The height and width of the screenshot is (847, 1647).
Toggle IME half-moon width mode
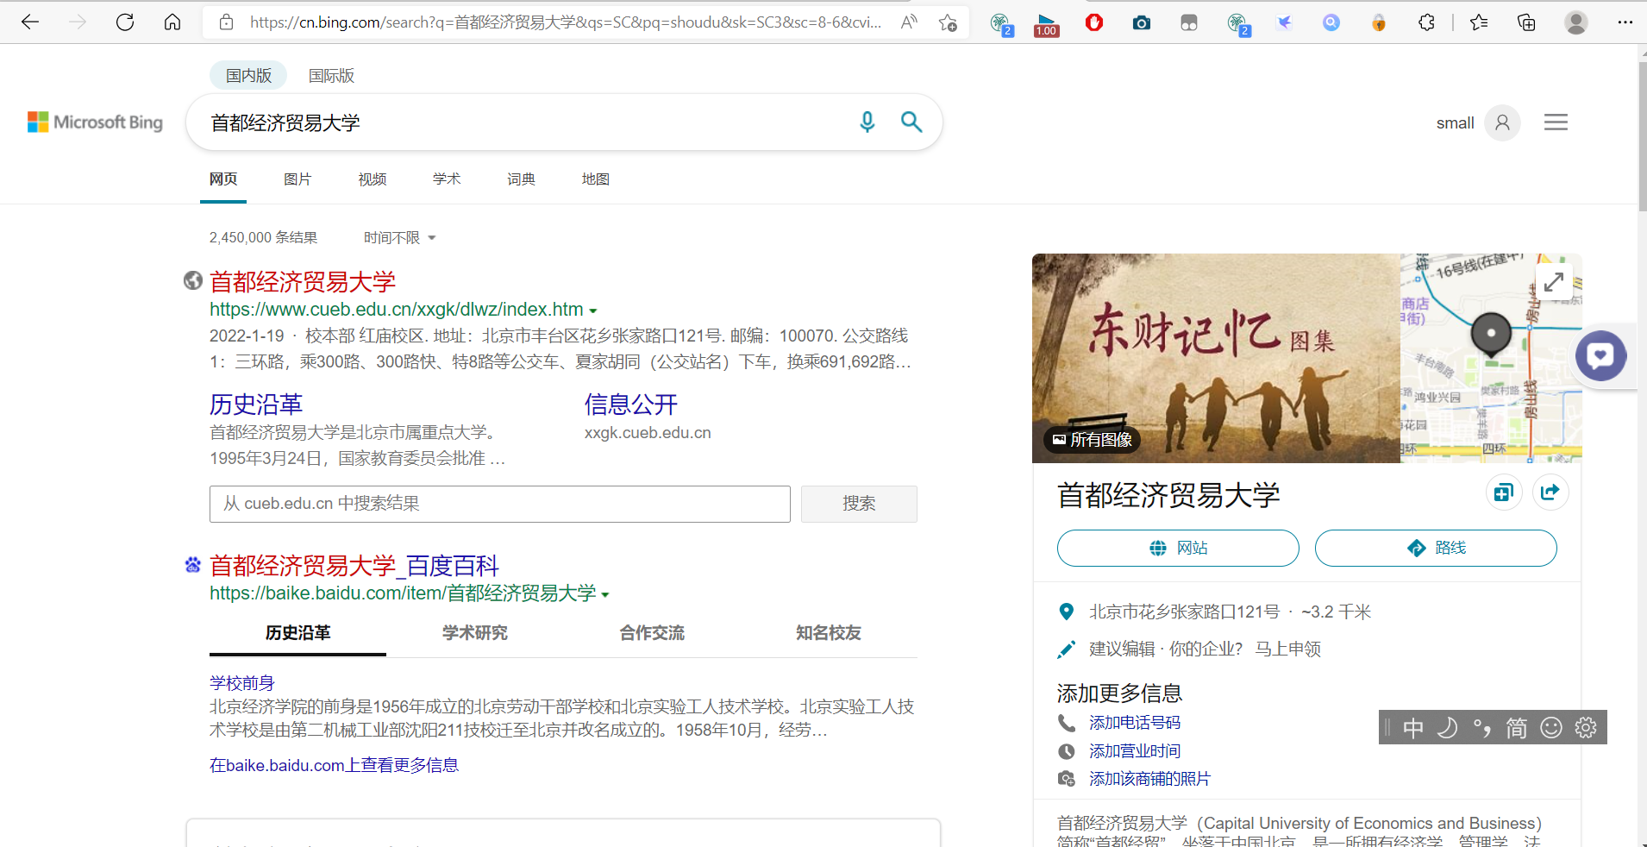click(x=1448, y=728)
